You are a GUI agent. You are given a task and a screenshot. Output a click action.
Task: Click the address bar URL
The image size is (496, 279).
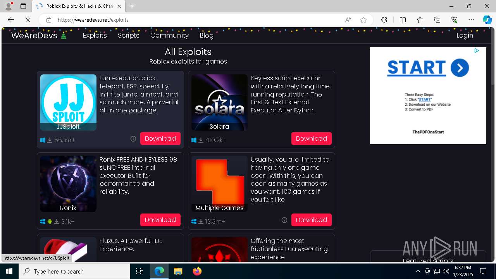[x=93, y=20]
